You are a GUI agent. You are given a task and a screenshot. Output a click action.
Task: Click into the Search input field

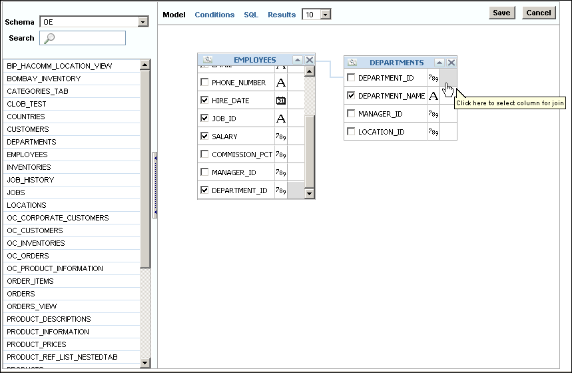[x=83, y=38]
